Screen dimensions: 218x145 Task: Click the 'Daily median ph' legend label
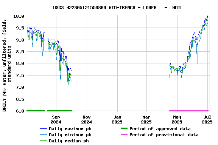[x=69, y=141]
